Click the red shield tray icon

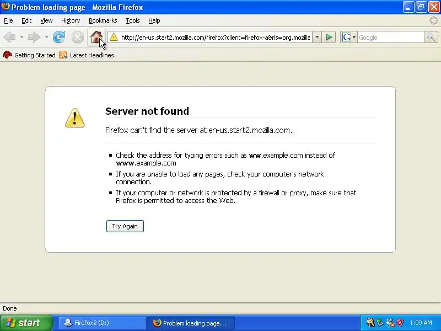[x=400, y=323]
